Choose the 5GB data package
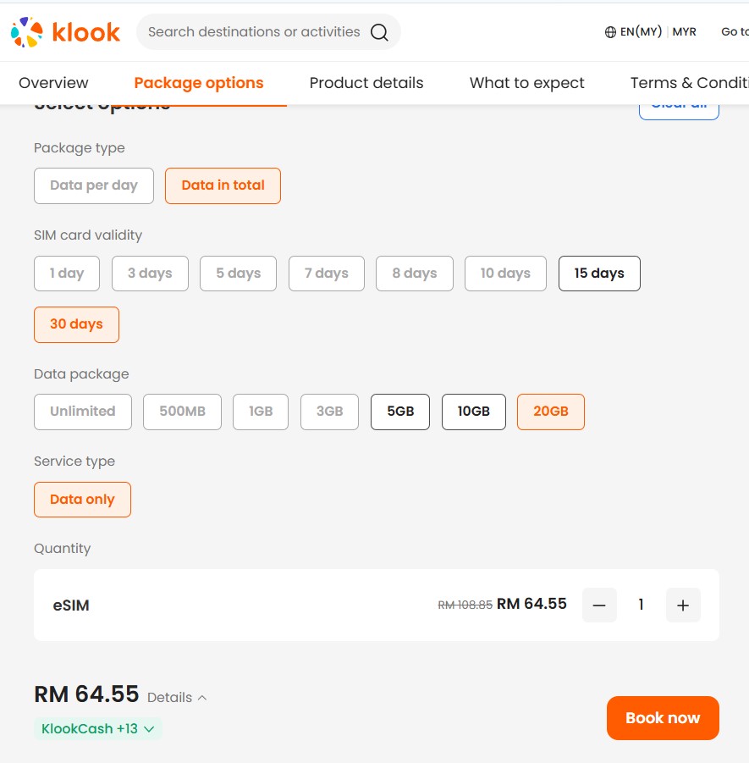Screen dimensions: 749x763 pyautogui.click(x=400, y=412)
